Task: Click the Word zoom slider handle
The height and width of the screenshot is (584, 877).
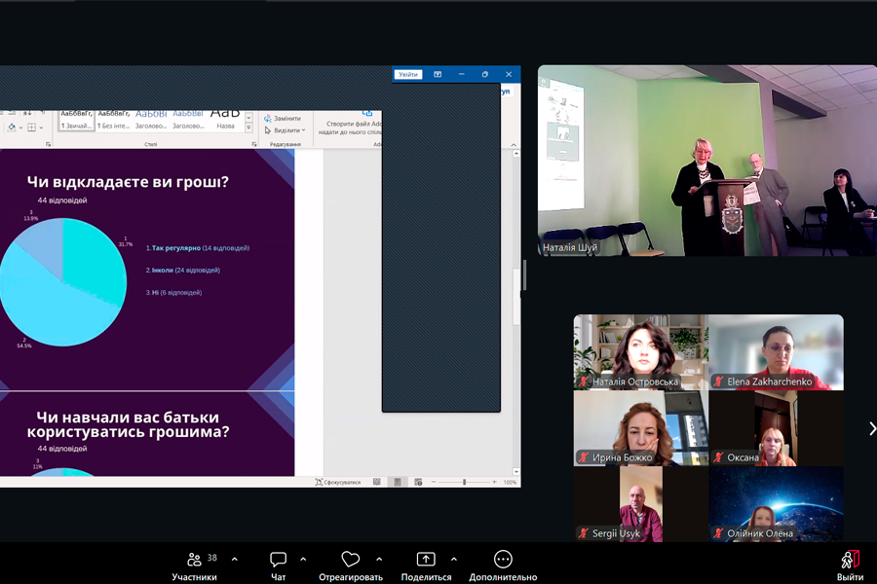Action: [464, 482]
